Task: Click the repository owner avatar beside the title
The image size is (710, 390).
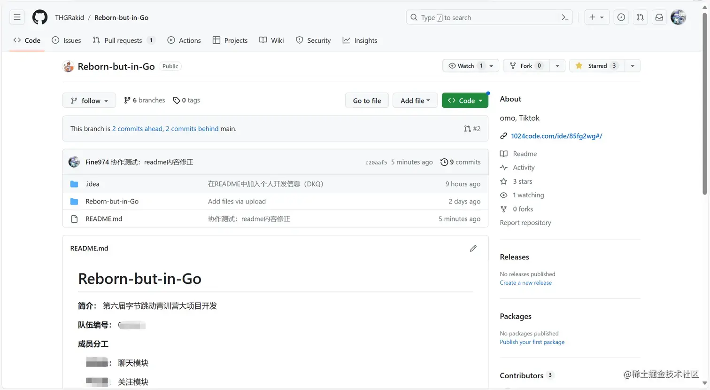Action: pyautogui.click(x=69, y=66)
